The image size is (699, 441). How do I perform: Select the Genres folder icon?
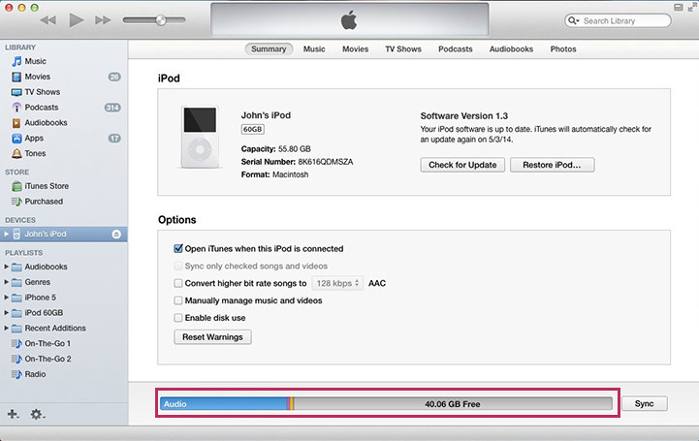16,282
